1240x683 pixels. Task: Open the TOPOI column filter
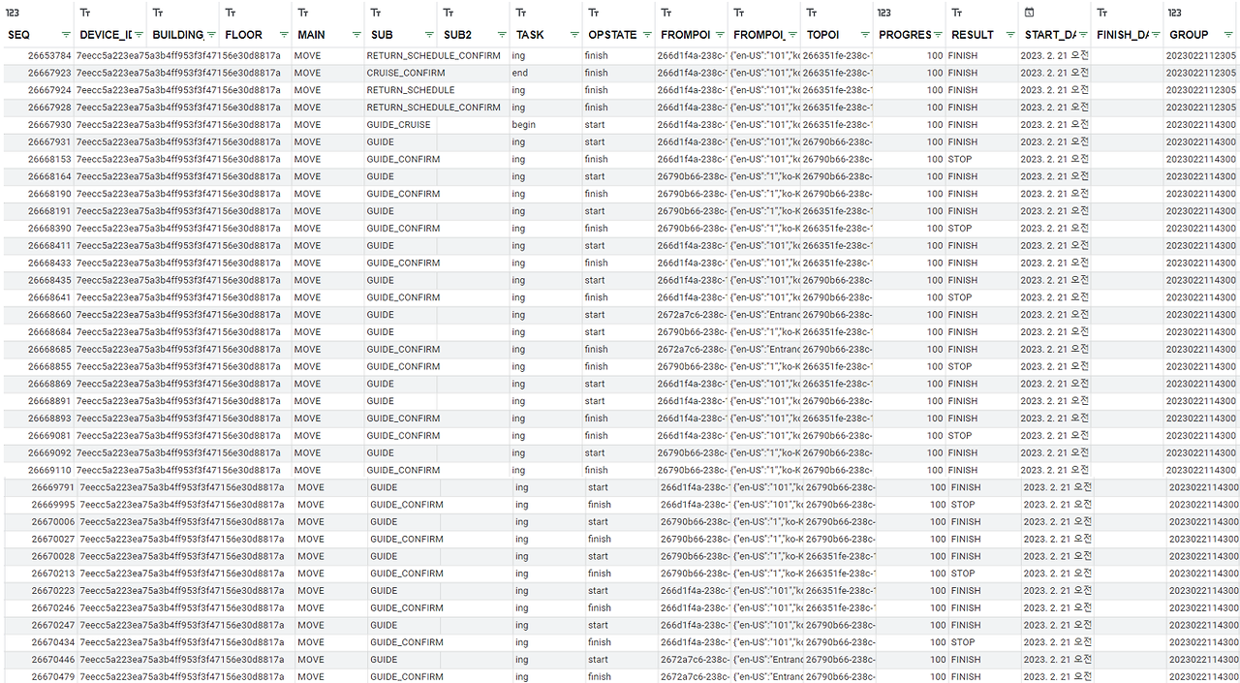864,35
